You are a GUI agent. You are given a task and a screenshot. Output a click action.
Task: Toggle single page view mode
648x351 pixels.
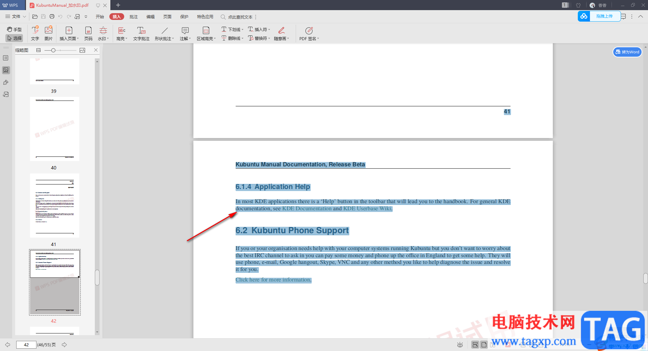coord(484,345)
